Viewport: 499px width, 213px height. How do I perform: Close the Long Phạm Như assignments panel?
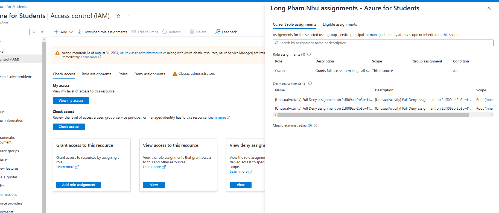click(489, 8)
